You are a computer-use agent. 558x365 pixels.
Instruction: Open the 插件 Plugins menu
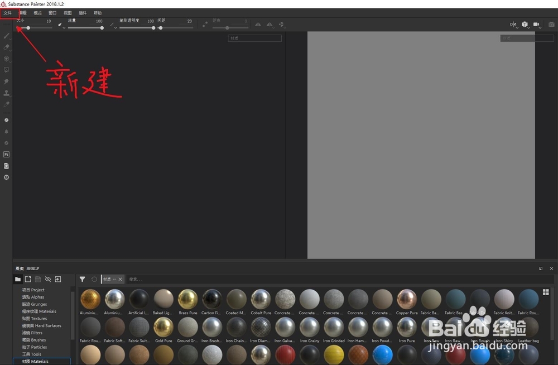pyautogui.click(x=82, y=13)
